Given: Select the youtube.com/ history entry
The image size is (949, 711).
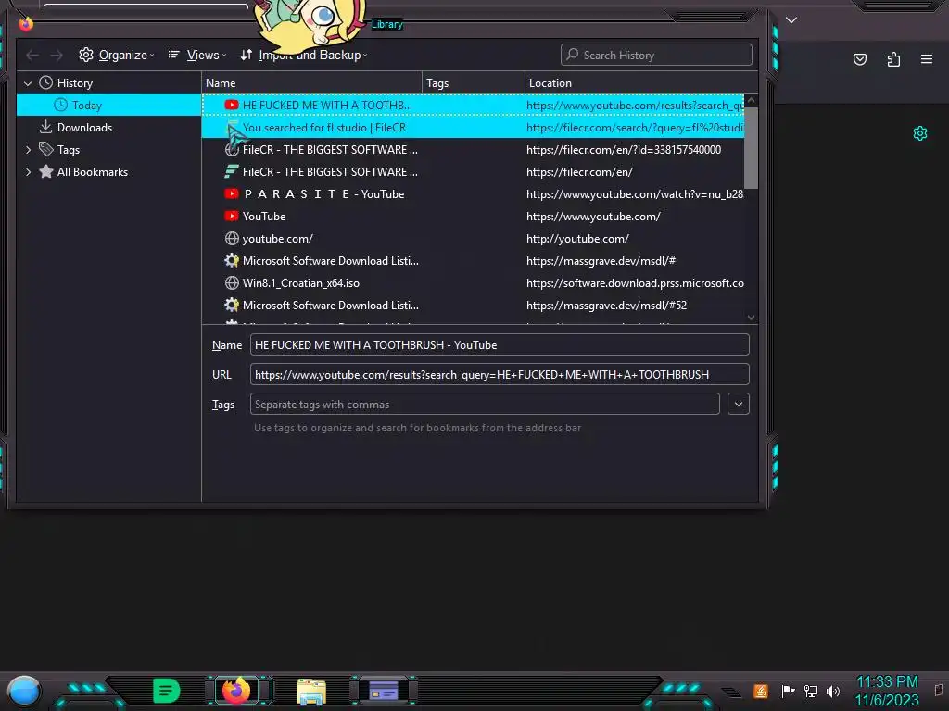Looking at the screenshot, I should (x=473, y=239).
